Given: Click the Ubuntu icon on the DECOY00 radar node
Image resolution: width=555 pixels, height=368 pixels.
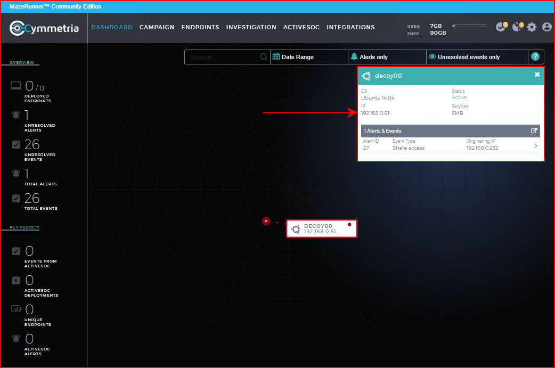Looking at the screenshot, I should click(296, 229).
